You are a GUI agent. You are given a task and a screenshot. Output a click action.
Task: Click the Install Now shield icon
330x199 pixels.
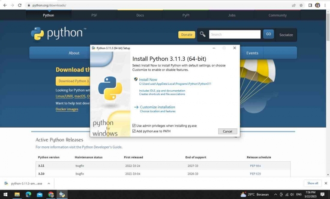tap(136, 79)
